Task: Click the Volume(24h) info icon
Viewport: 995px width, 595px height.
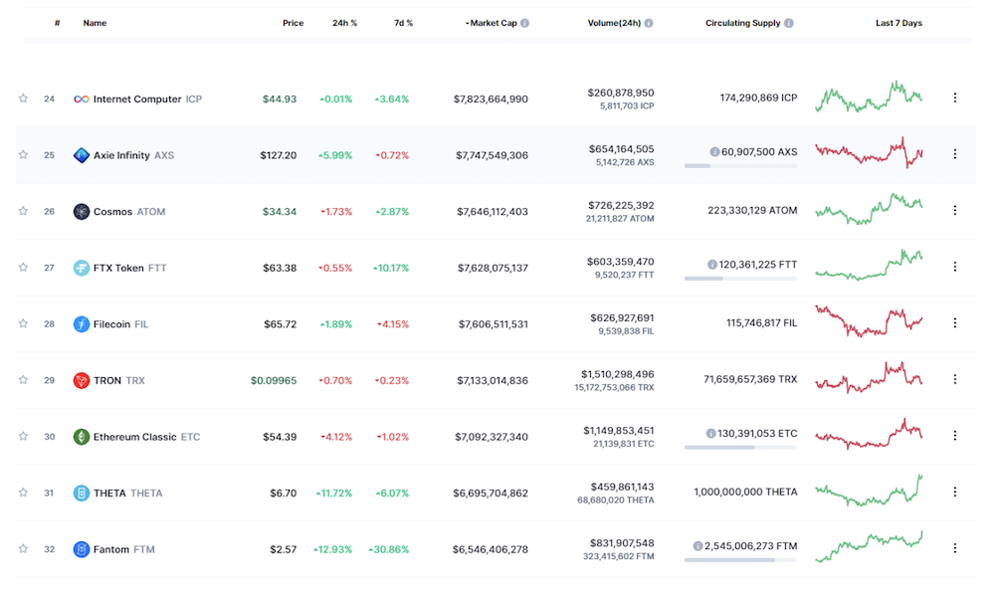Action: [649, 23]
